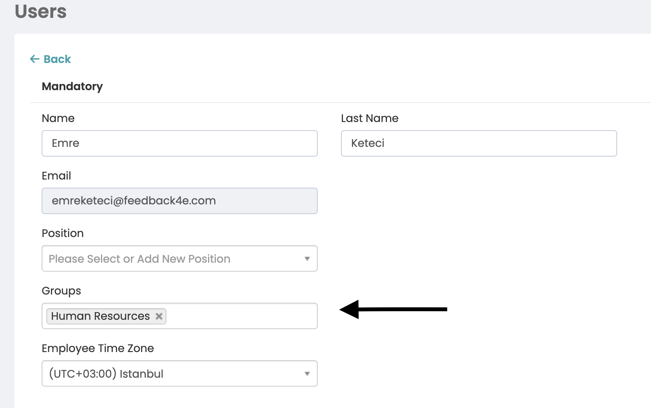
Task: Click the '(UTC+03:00) Istanbul' time zone value
Action: point(106,374)
